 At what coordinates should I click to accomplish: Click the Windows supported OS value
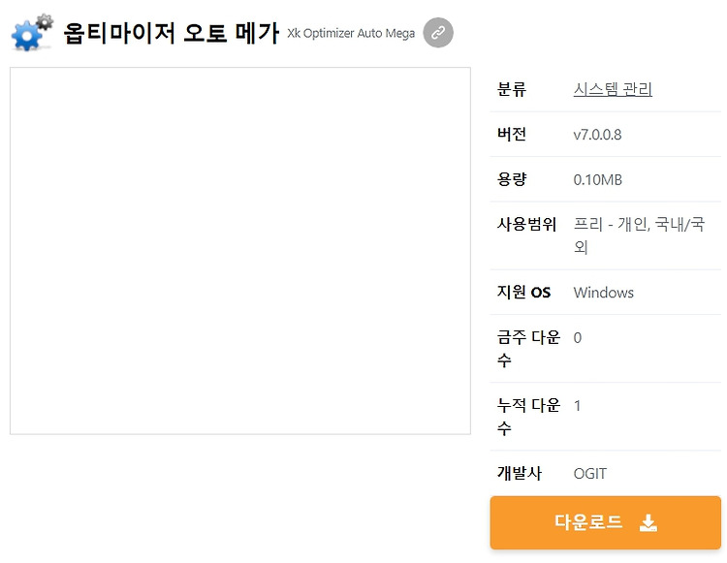click(603, 293)
